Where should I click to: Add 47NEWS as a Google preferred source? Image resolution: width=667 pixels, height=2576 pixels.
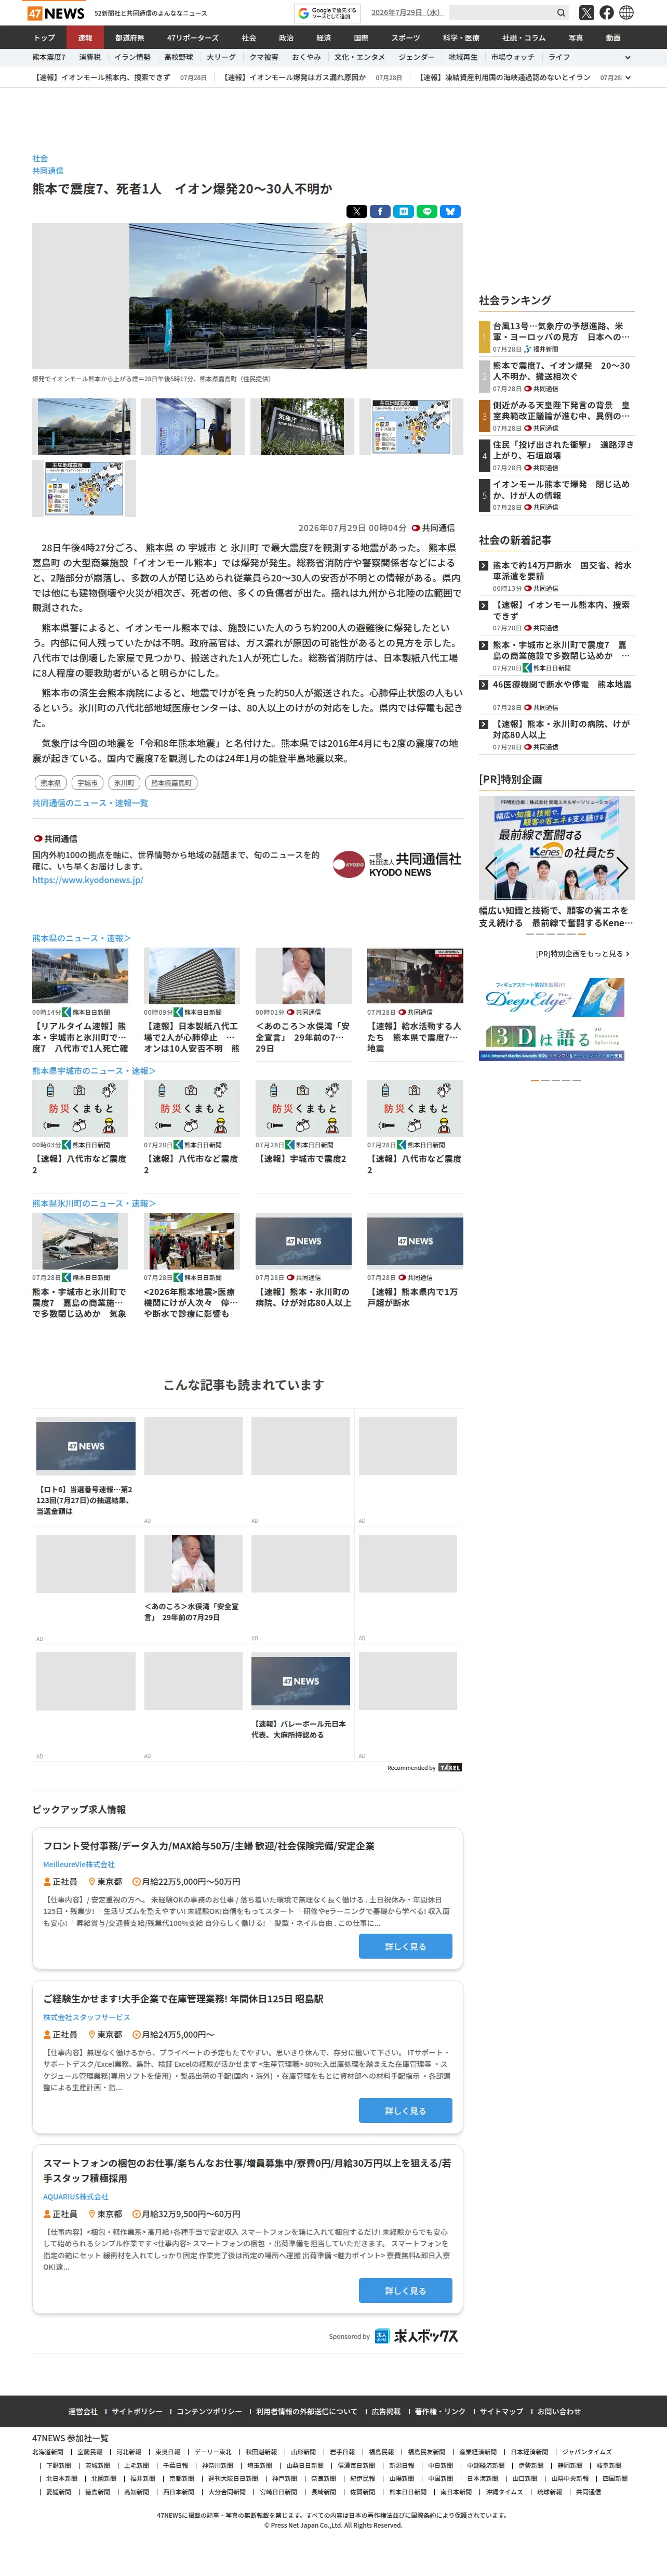tap(327, 13)
